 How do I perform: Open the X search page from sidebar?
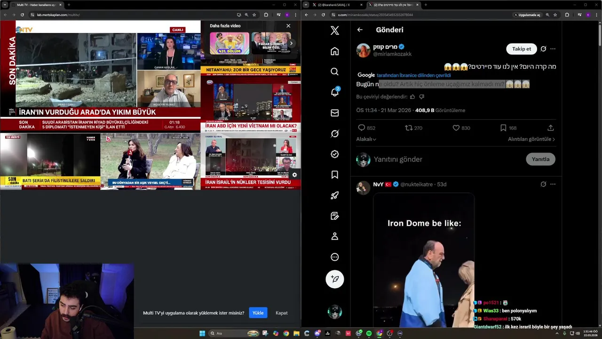[x=334, y=72]
